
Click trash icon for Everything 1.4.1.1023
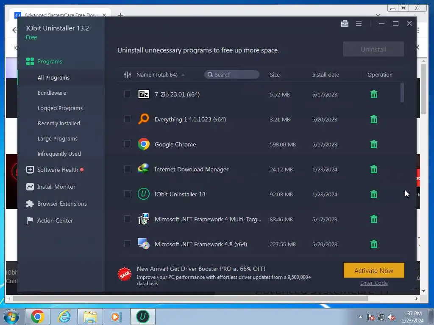pos(374,119)
